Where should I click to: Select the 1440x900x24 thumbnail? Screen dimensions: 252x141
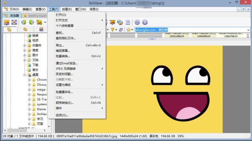pyautogui.click(x=204, y=35)
